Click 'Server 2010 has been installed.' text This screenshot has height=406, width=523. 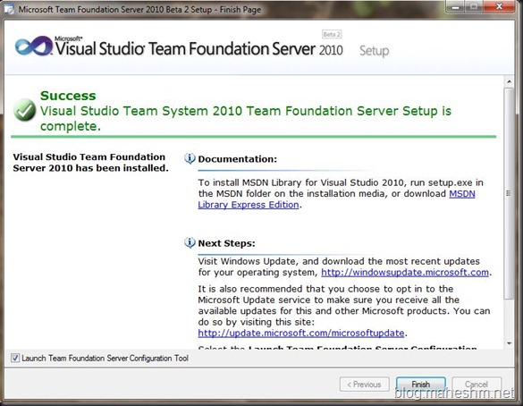point(90,168)
